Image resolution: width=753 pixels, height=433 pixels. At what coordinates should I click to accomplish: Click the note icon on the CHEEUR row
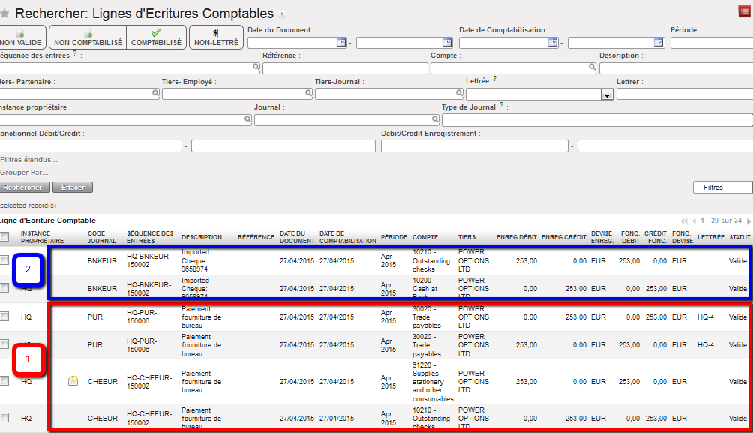tap(73, 381)
